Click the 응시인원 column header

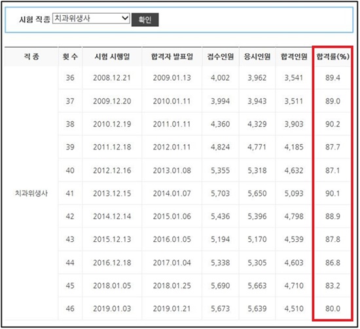click(257, 56)
